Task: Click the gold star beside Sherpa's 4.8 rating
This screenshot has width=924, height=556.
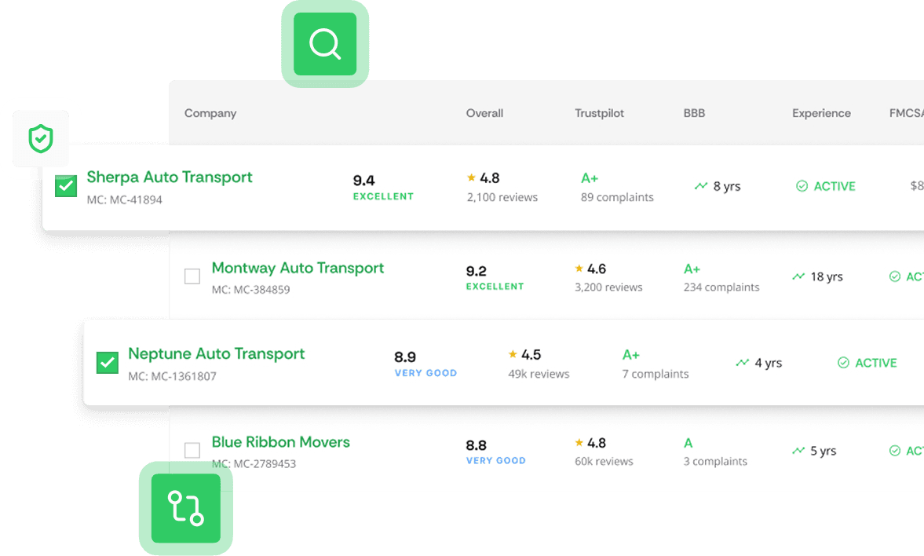Action: click(x=471, y=178)
